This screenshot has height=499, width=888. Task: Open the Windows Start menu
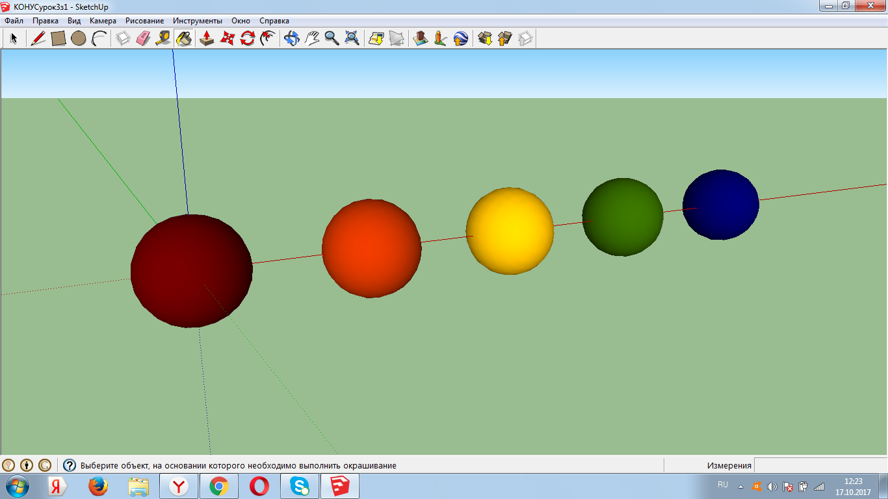16,486
